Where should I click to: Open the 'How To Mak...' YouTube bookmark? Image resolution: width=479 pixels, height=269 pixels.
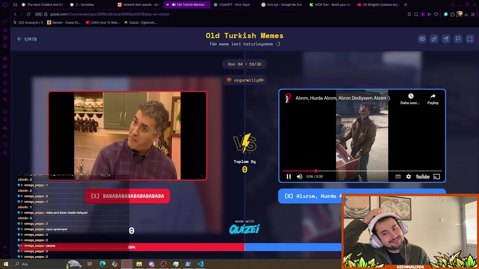click(103, 22)
